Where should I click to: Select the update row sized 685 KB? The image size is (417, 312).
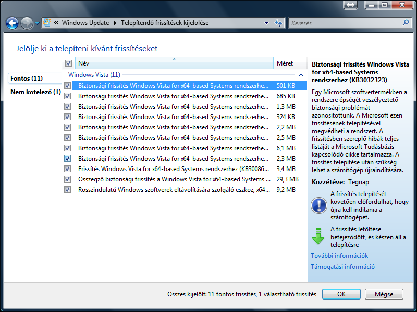tap(190, 96)
